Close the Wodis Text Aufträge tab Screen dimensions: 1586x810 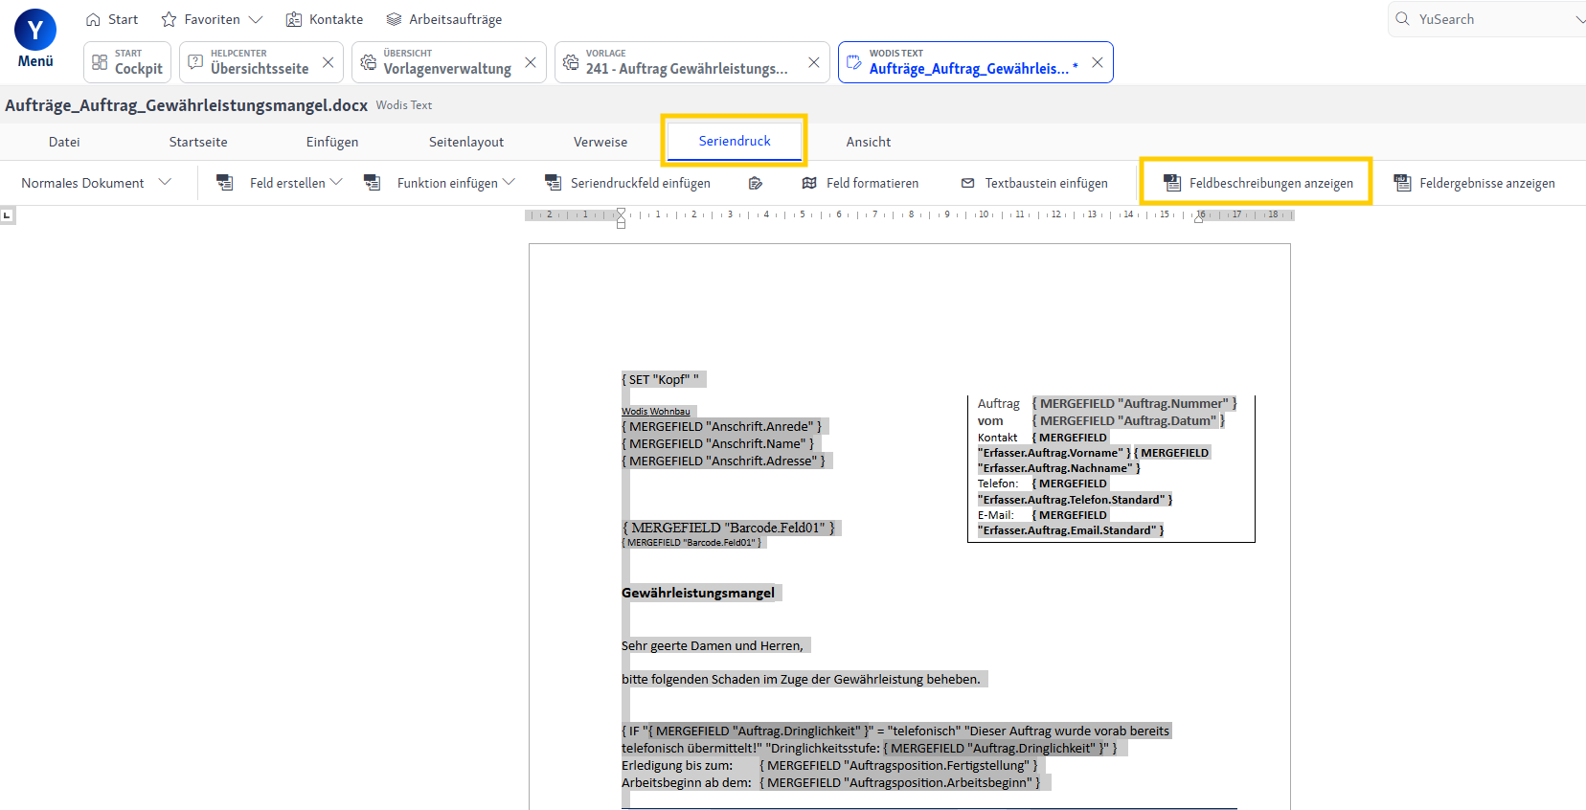pos(1098,62)
